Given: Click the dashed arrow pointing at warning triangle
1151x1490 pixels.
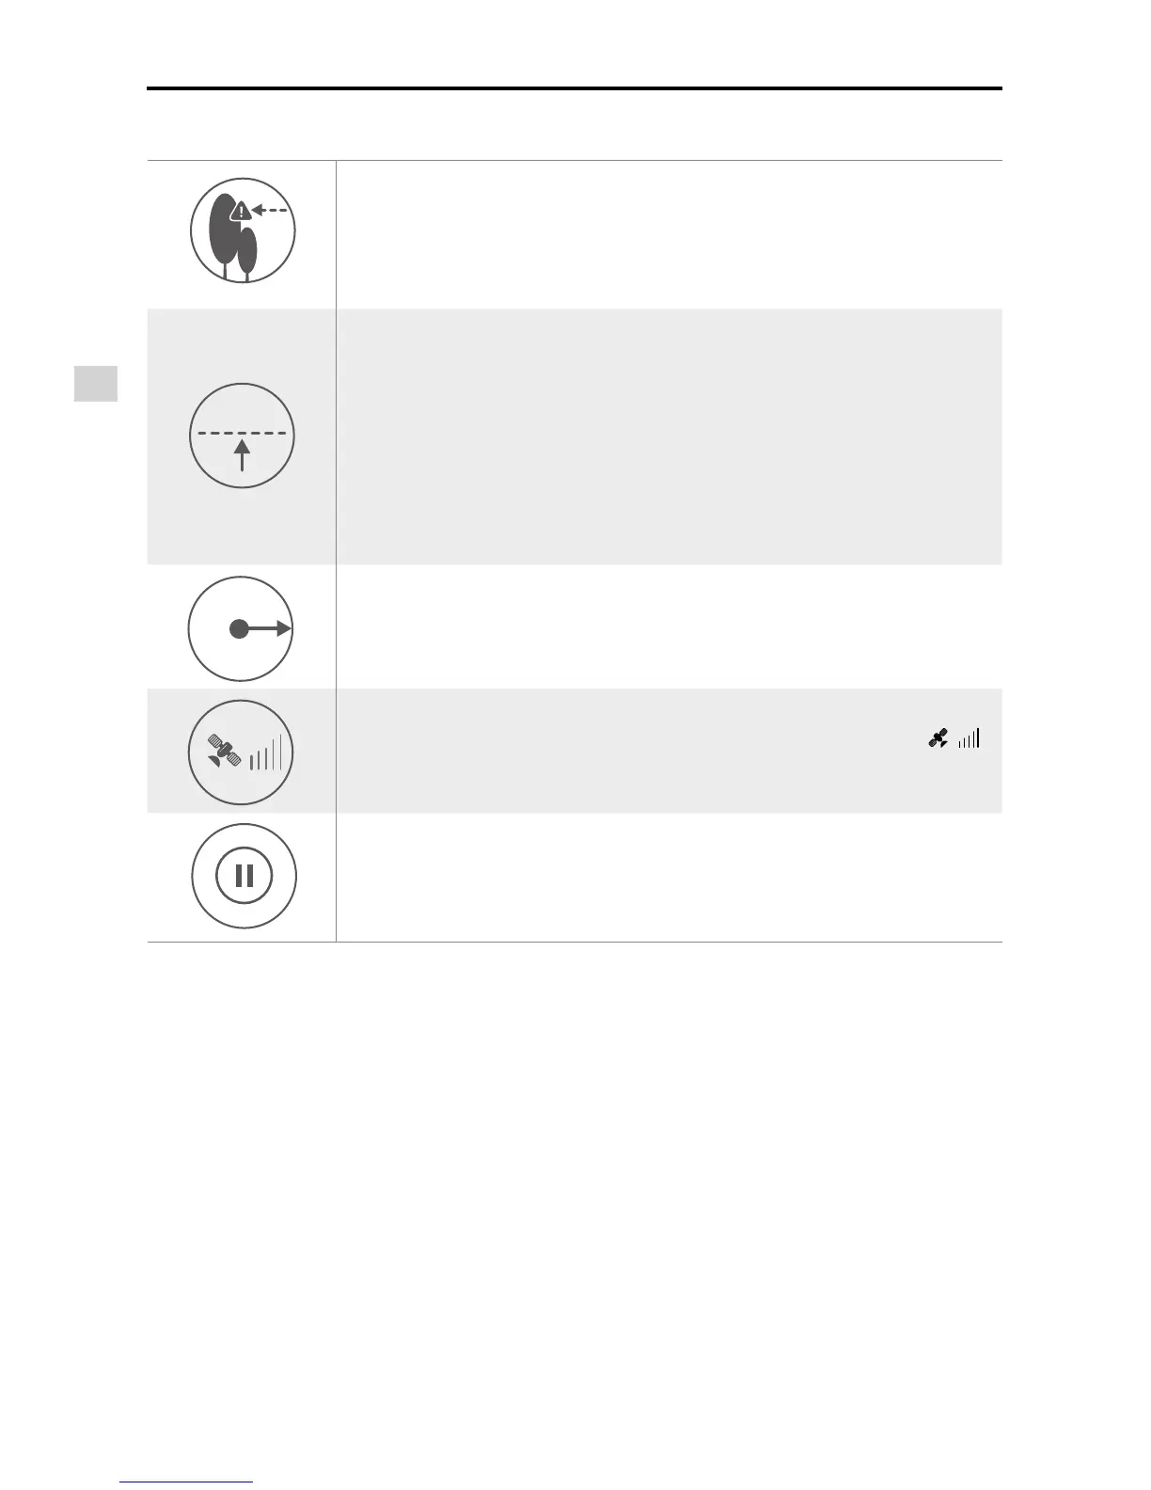Looking at the screenshot, I should point(271,211).
